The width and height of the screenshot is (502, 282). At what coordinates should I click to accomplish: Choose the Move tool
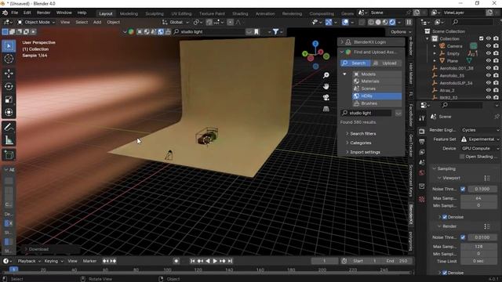pyautogui.click(x=9, y=73)
